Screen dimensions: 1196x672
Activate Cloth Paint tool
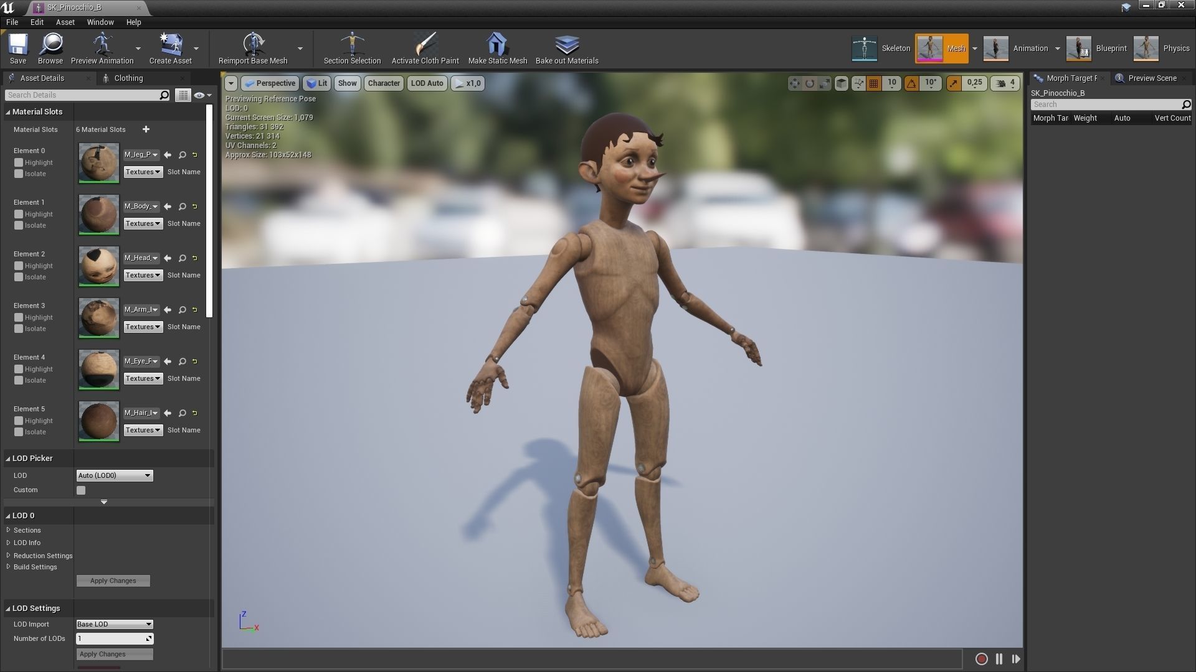click(x=425, y=49)
